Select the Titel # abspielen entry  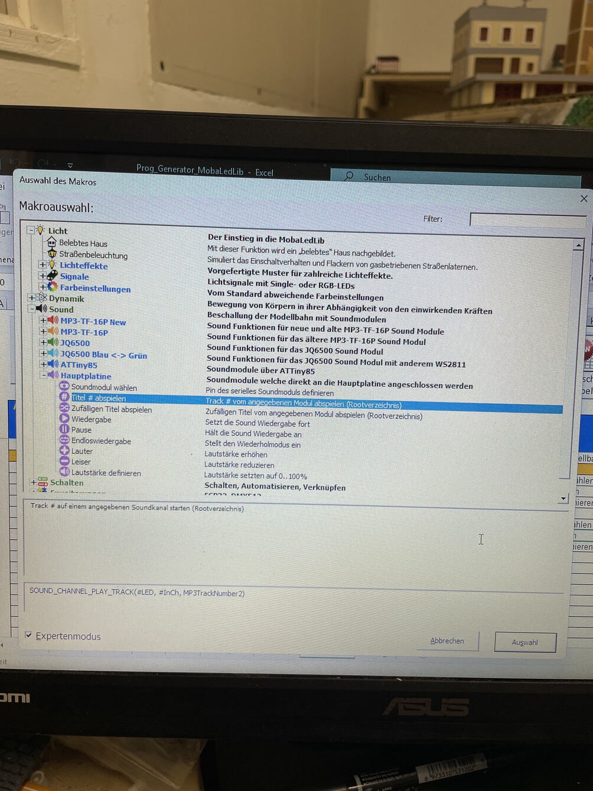(98, 398)
